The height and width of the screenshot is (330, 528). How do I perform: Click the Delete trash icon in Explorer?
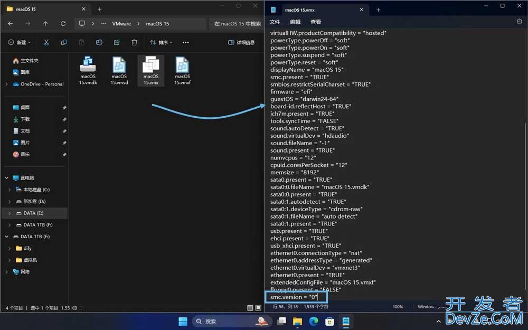[134, 42]
